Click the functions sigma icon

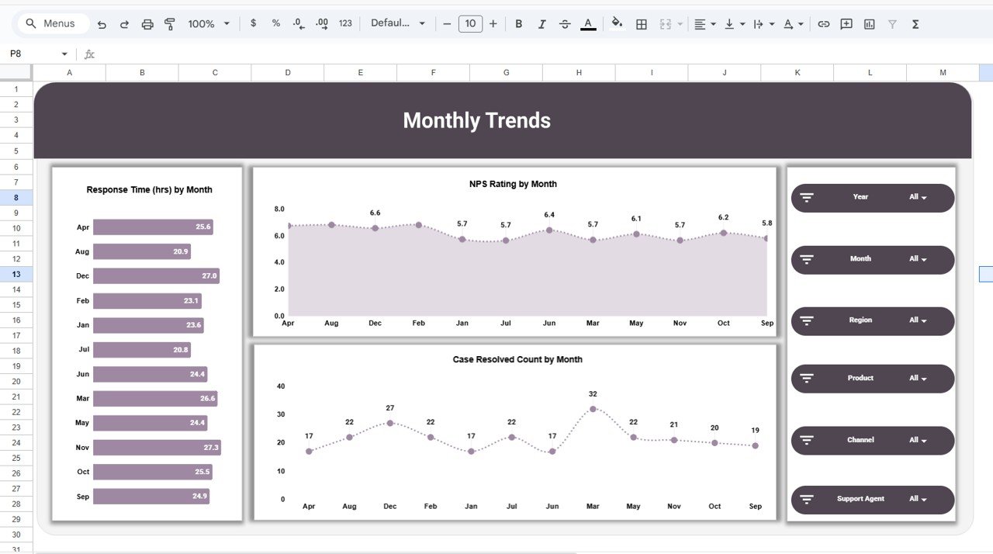(915, 23)
